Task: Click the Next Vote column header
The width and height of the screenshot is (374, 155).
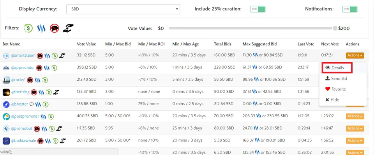Action: [x=330, y=44]
